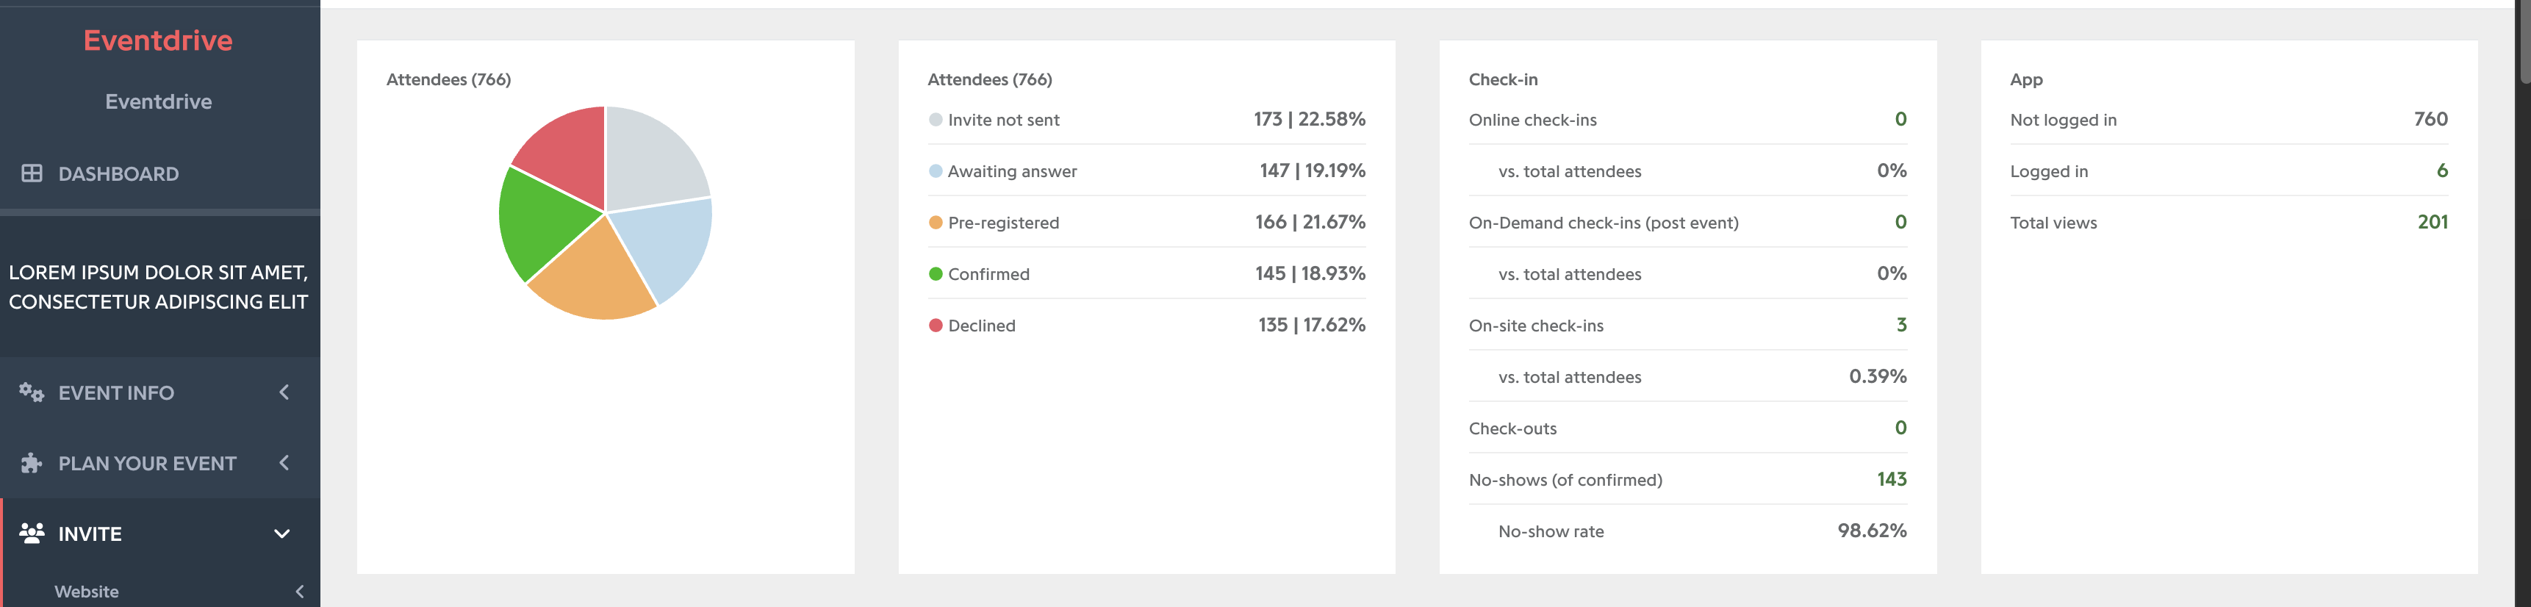Click the Awaiting answer legend label
Viewport: 2531px width, 607px height.
coord(1012,171)
